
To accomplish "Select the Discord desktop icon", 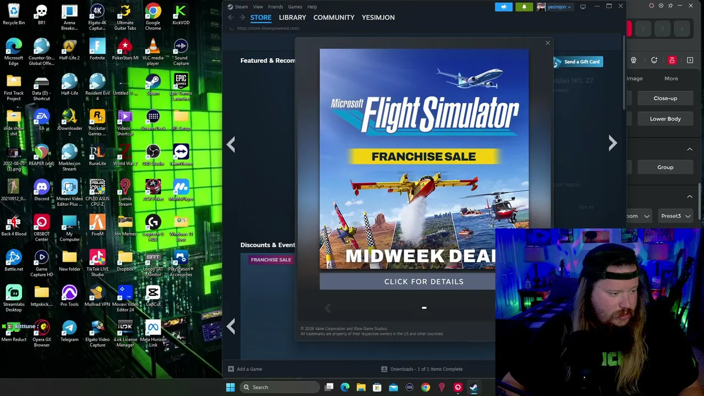I will (x=42, y=190).
